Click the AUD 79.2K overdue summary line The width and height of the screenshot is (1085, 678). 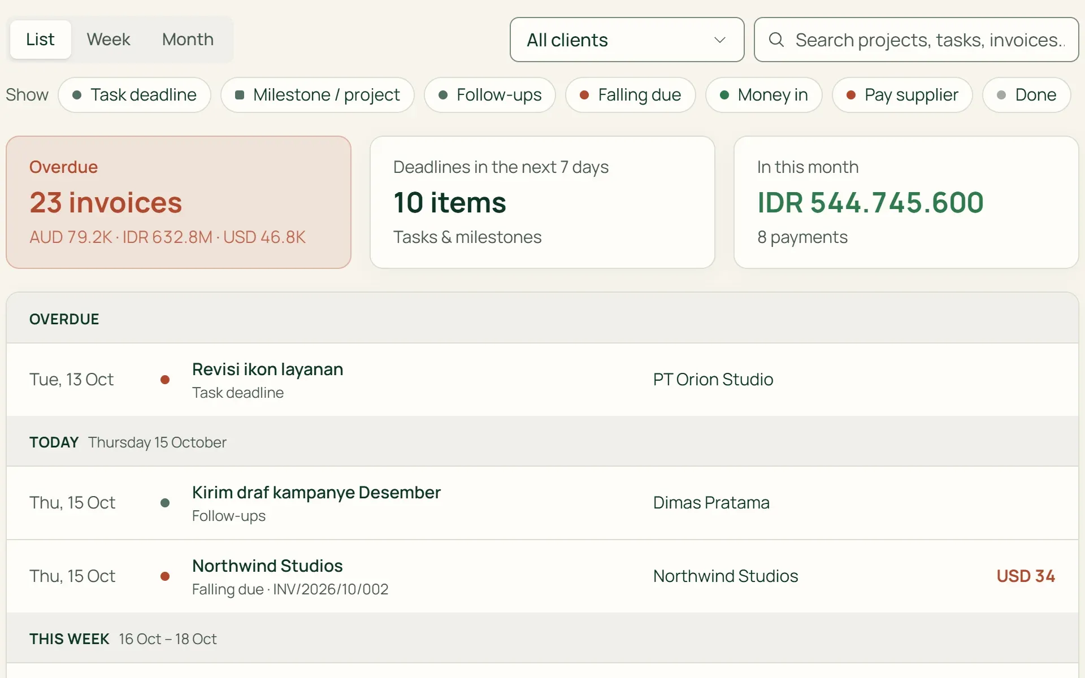click(x=167, y=237)
